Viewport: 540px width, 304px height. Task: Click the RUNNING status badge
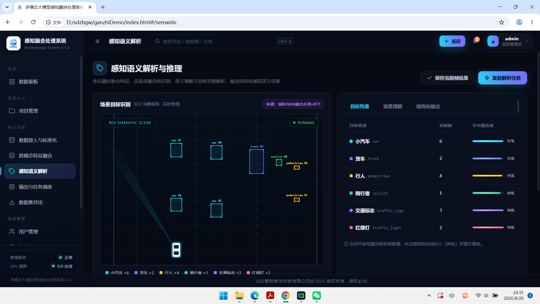tap(304, 123)
